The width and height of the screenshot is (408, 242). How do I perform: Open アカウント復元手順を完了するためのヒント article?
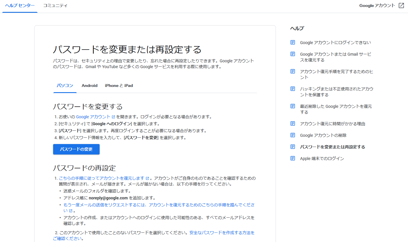point(337,74)
